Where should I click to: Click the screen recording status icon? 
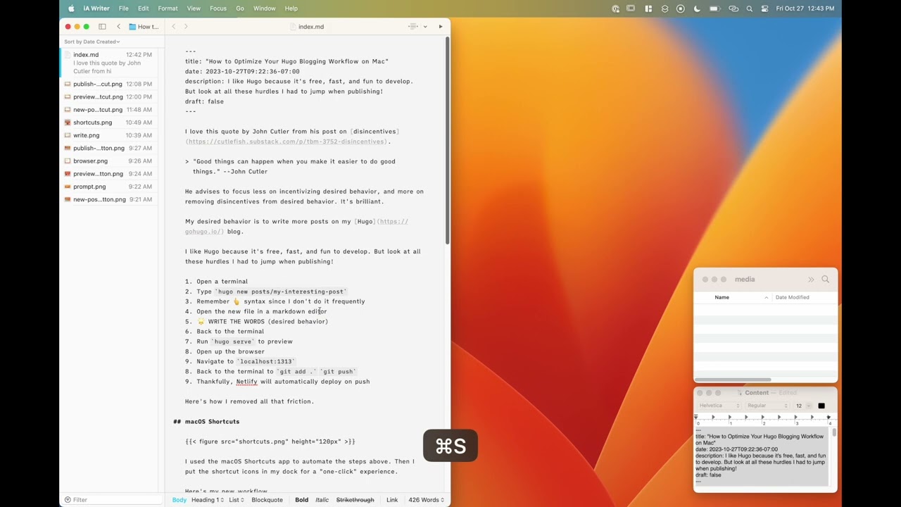681,8
